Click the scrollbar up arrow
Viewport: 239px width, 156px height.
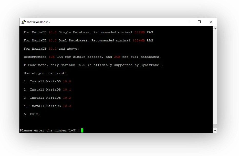(x=215, y=28)
